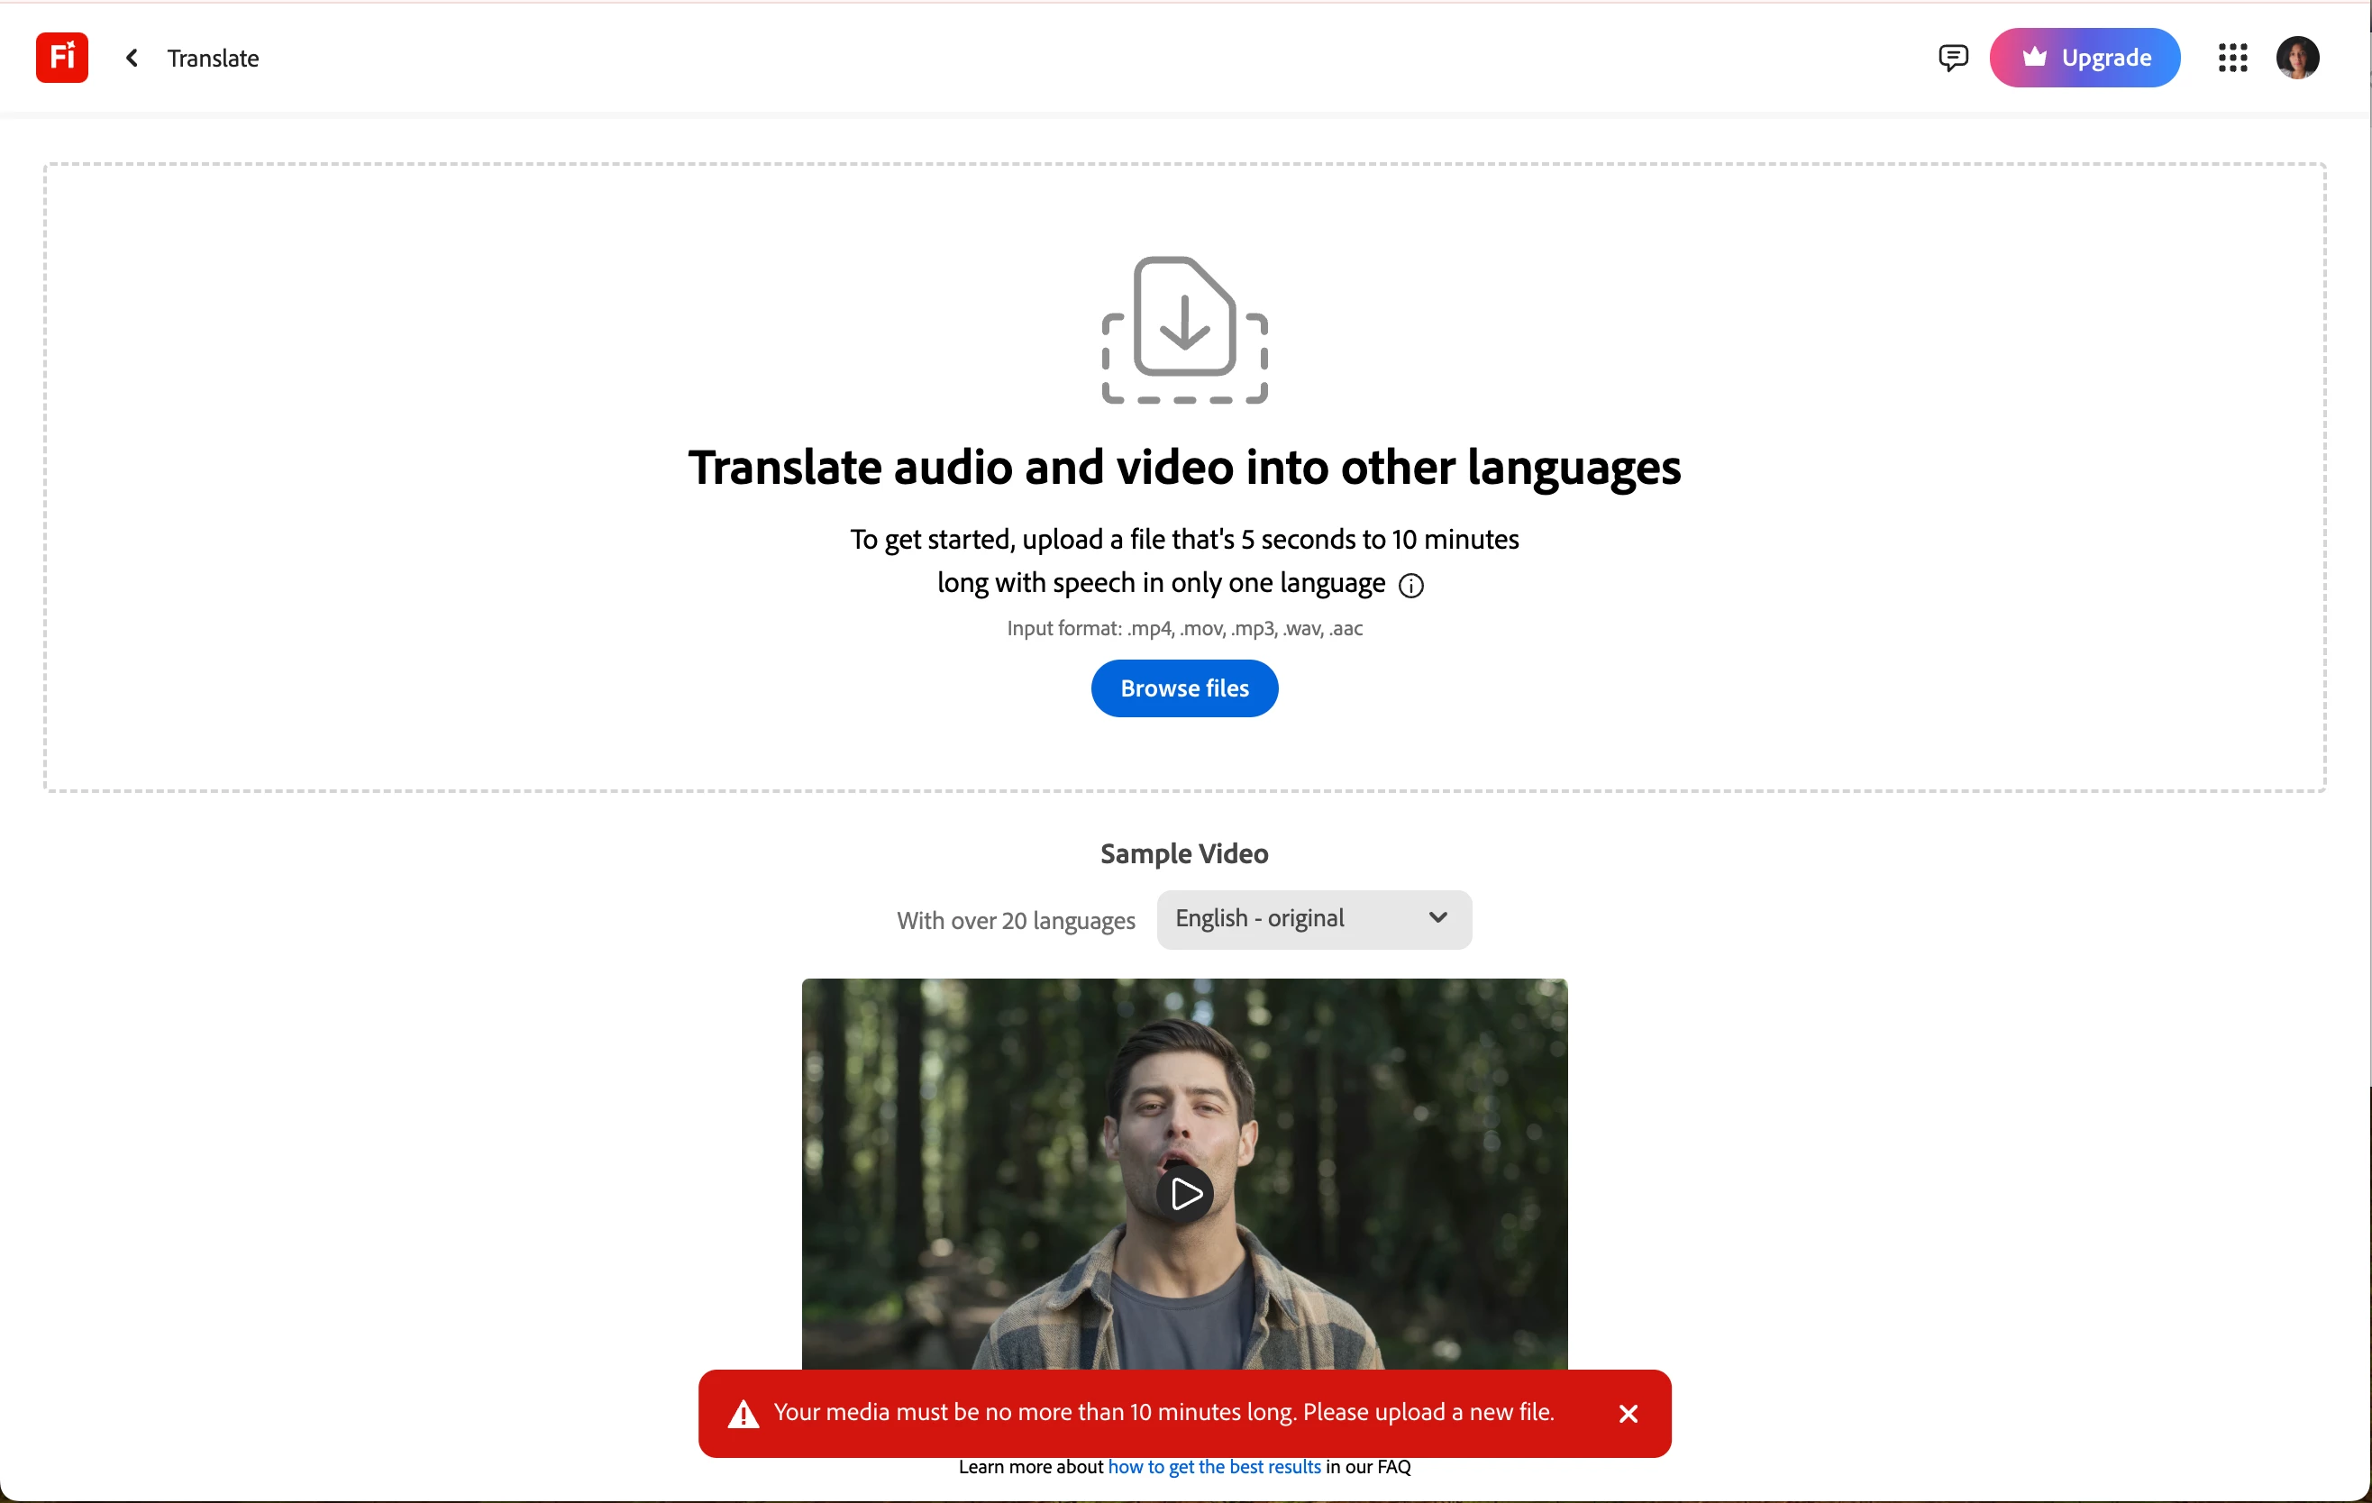Open the apps grid launcher icon
Screen dimensions: 2372x1503
pos(2232,57)
